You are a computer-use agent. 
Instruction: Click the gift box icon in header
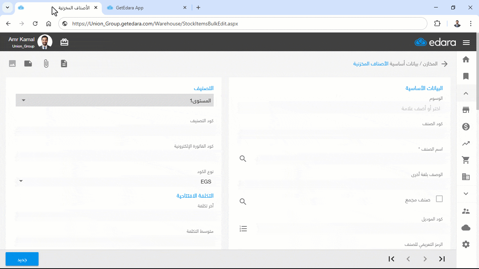click(64, 42)
